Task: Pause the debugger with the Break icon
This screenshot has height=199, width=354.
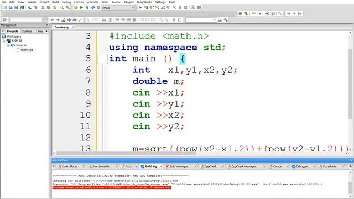Action: pos(180,7)
